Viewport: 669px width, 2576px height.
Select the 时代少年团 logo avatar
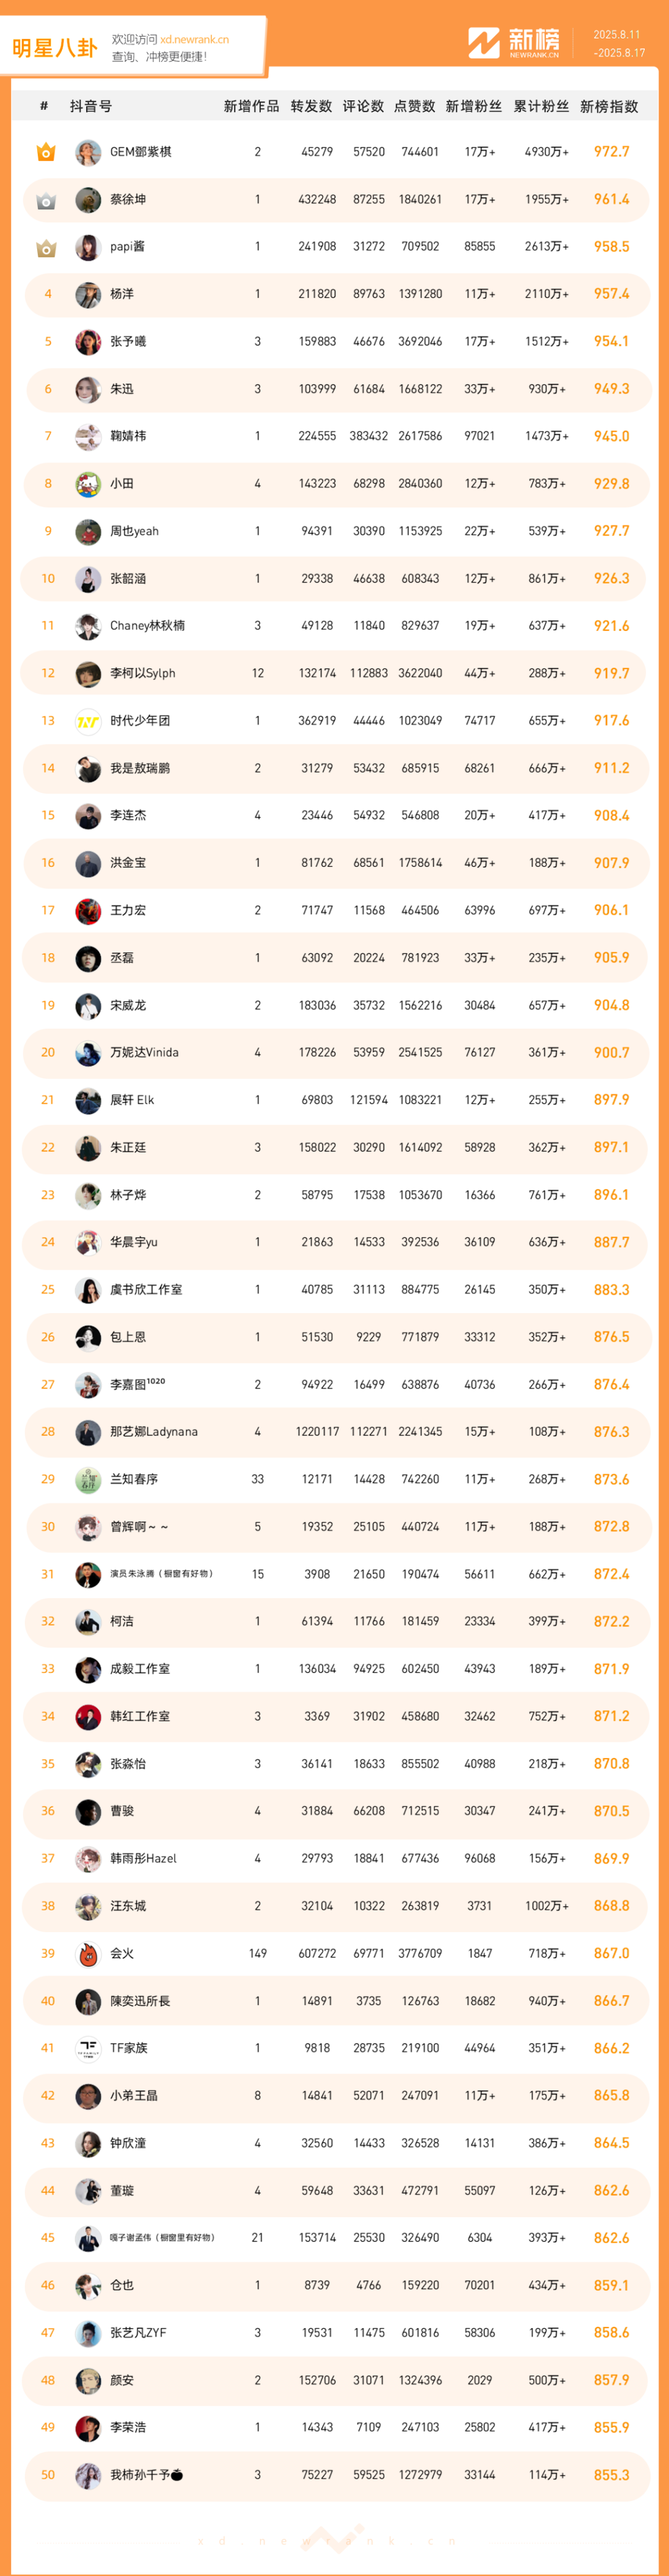[x=88, y=721]
